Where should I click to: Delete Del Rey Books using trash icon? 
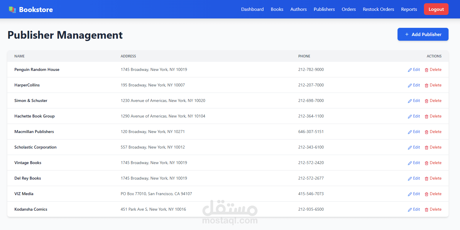pyautogui.click(x=427, y=179)
